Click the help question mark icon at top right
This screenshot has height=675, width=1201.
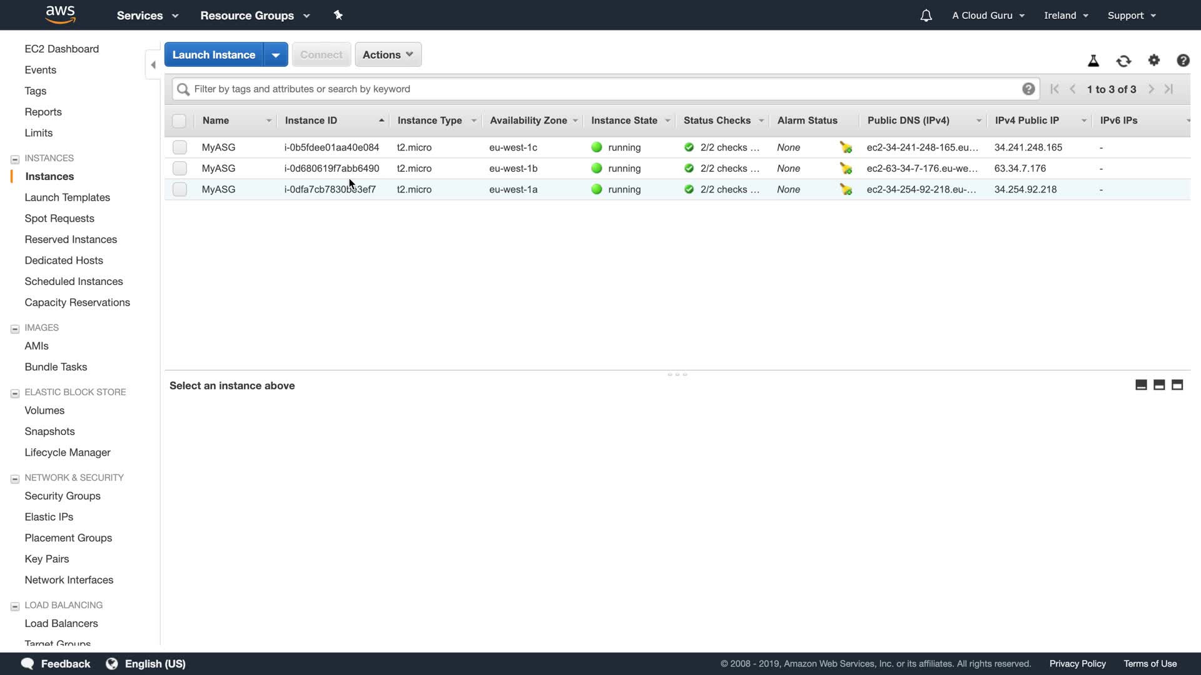(1183, 60)
